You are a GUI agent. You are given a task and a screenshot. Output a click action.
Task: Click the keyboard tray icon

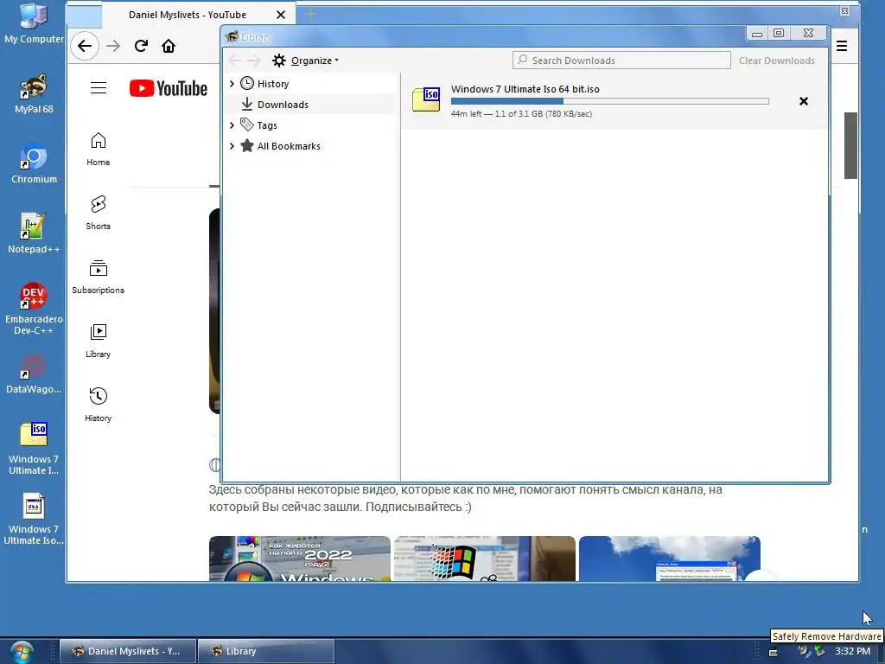pyautogui.click(x=774, y=652)
